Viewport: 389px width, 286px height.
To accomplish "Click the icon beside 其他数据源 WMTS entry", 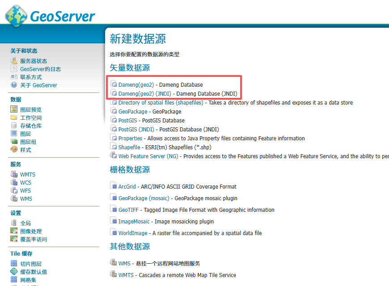I will tap(114, 274).
